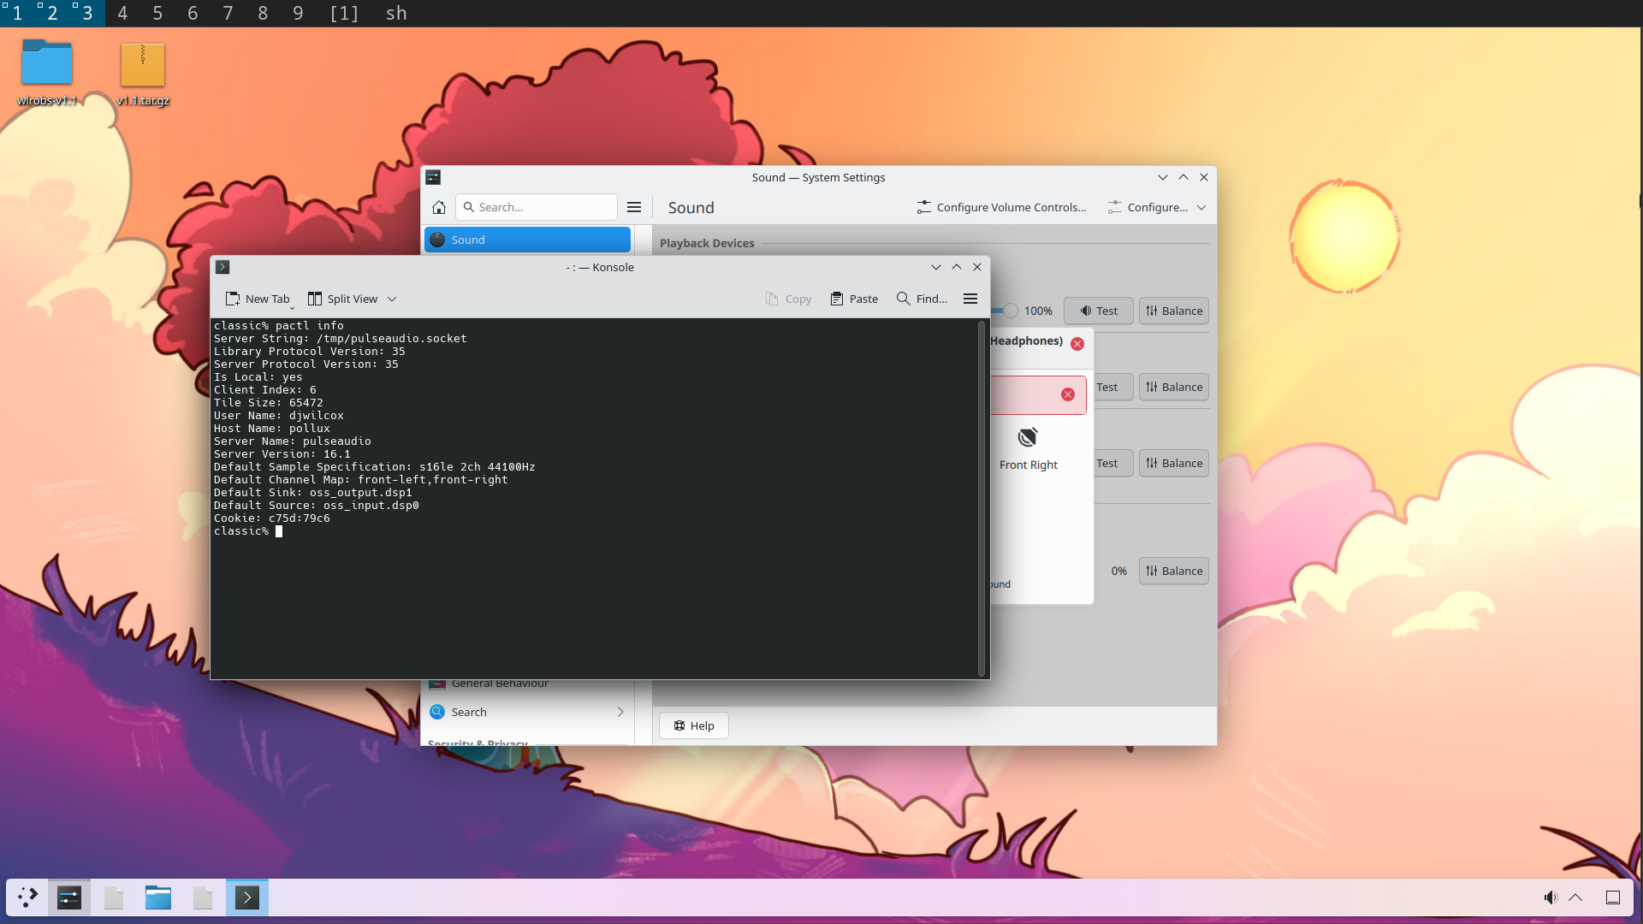Go to System Settings home
1643x924 pixels.
pyautogui.click(x=439, y=207)
